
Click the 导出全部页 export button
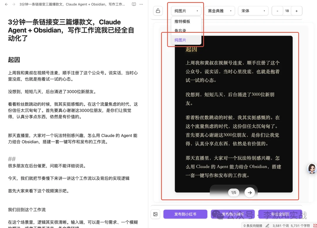(280, 215)
